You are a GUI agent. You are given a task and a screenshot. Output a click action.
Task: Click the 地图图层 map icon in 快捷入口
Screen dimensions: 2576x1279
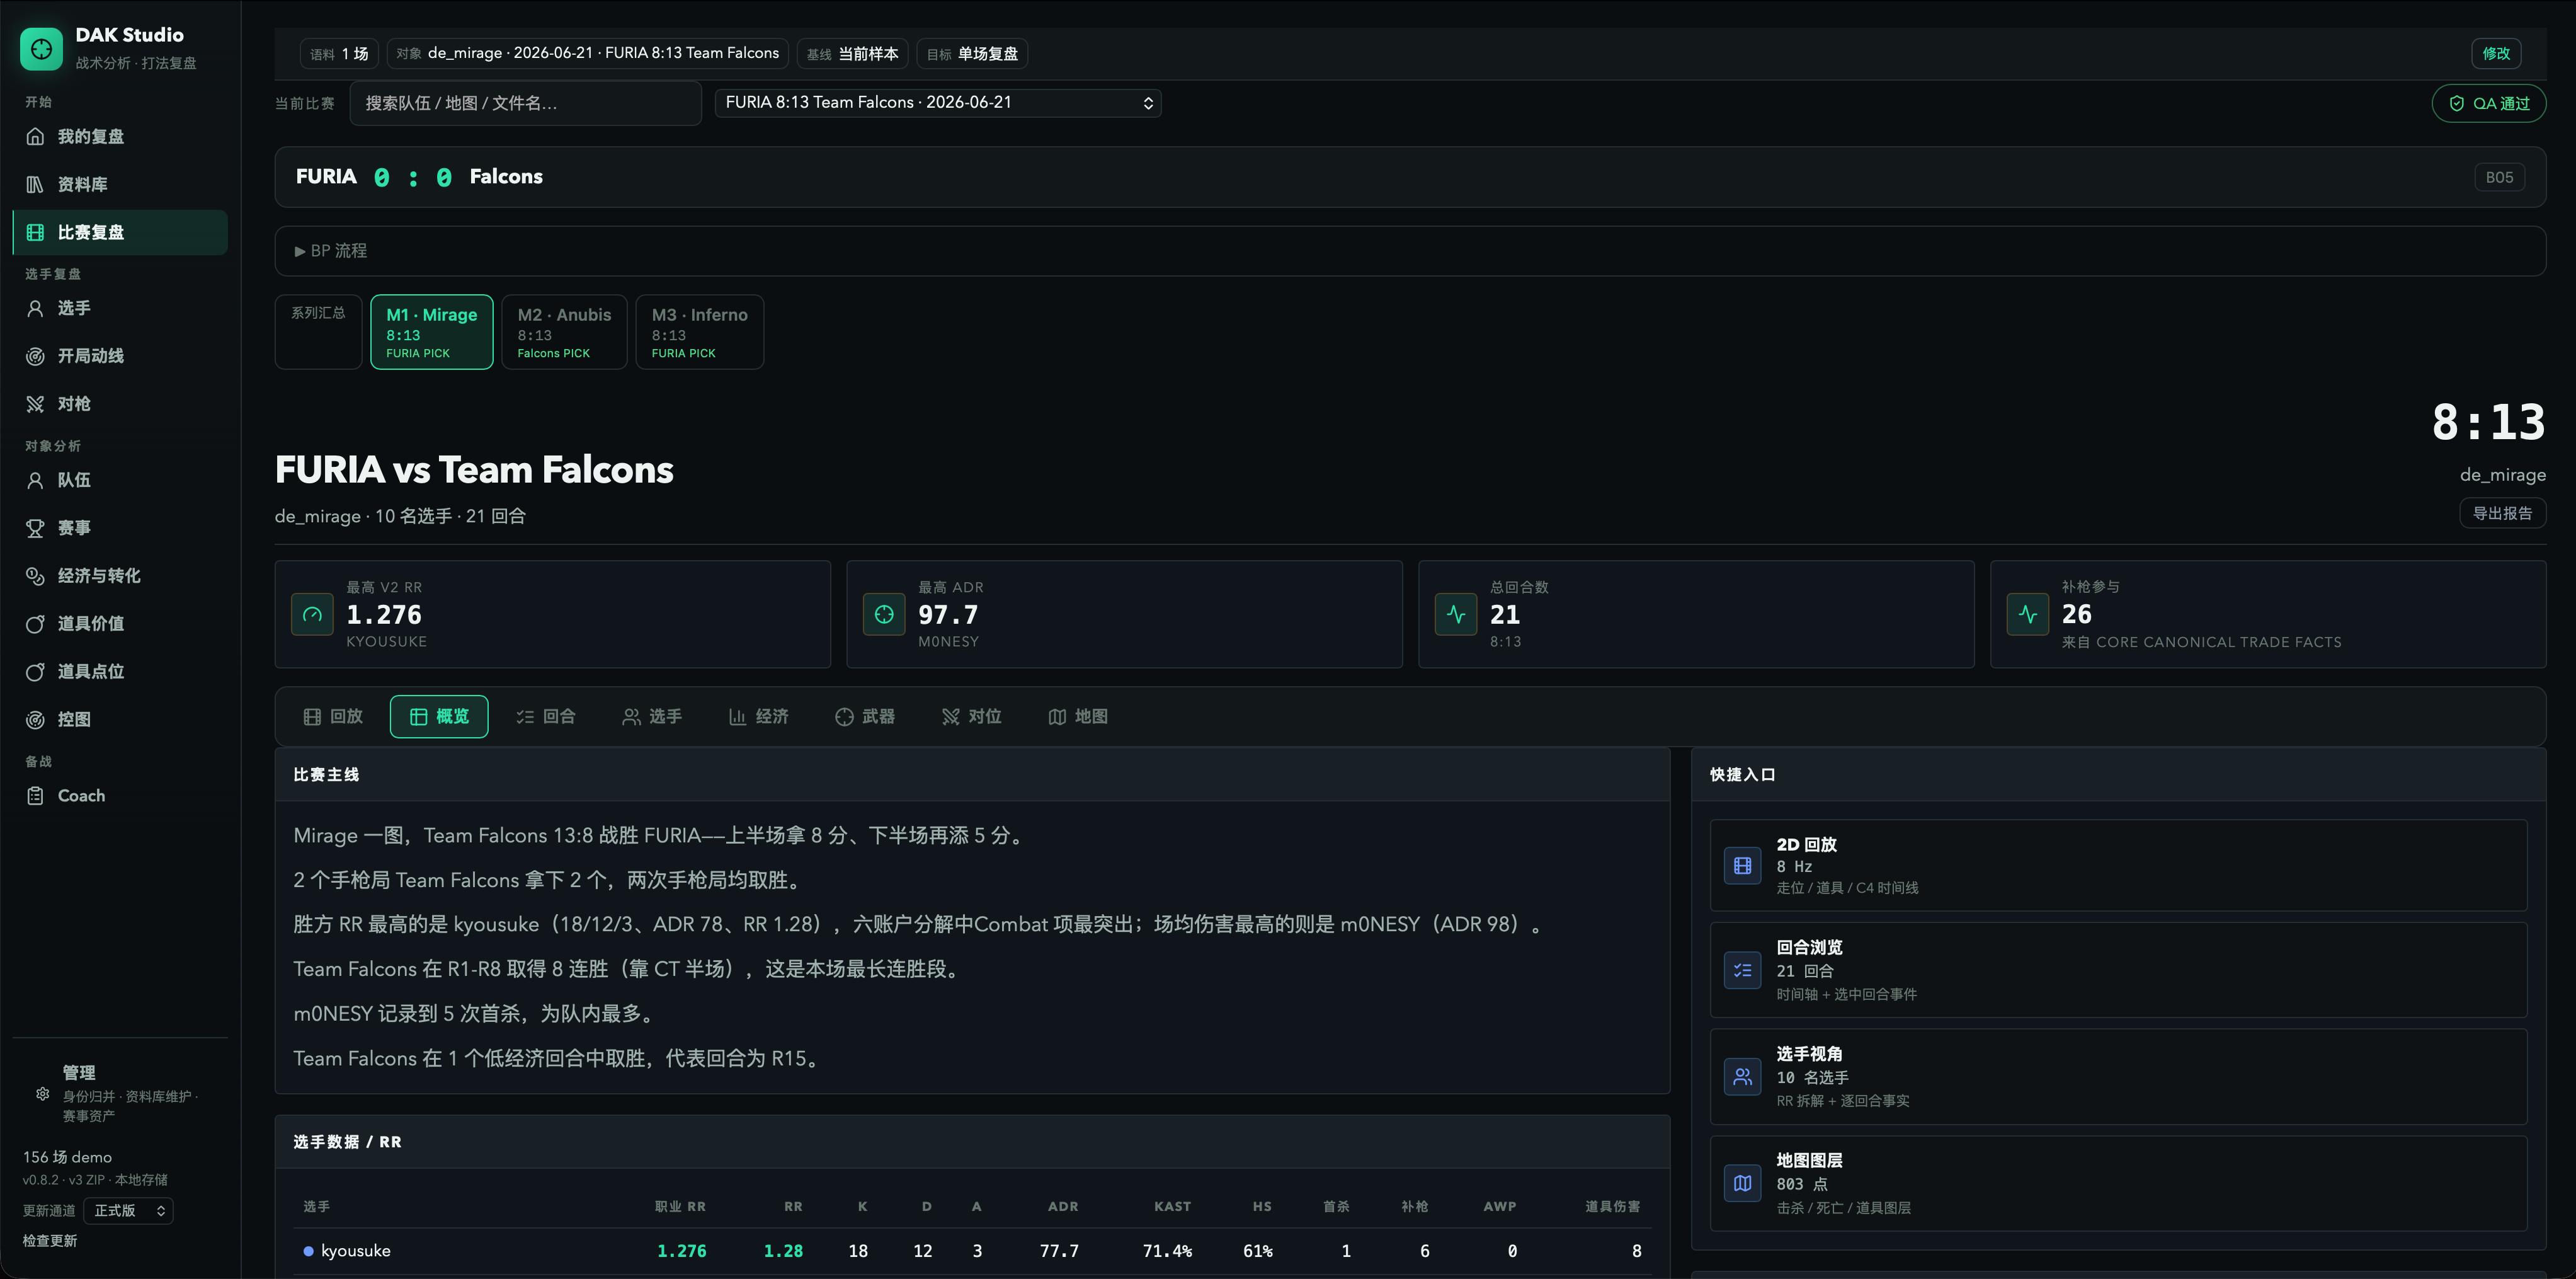pos(1742,1183)
